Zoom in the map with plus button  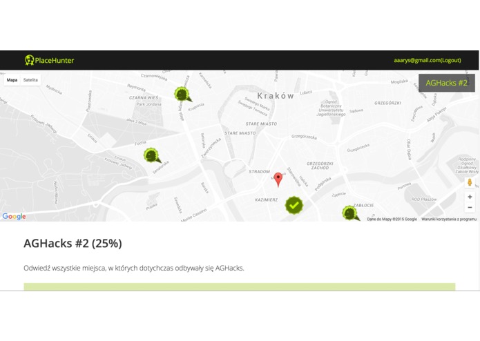coord(470,197)
